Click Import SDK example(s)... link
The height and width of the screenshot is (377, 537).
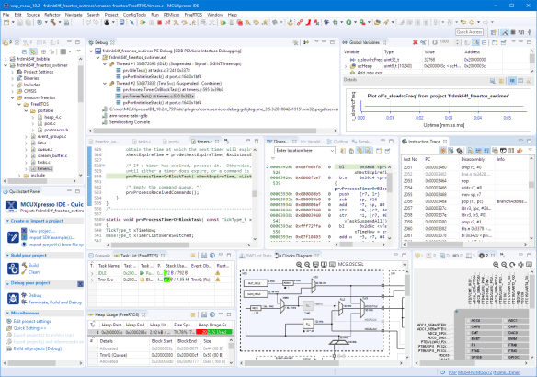pos(51,237)
